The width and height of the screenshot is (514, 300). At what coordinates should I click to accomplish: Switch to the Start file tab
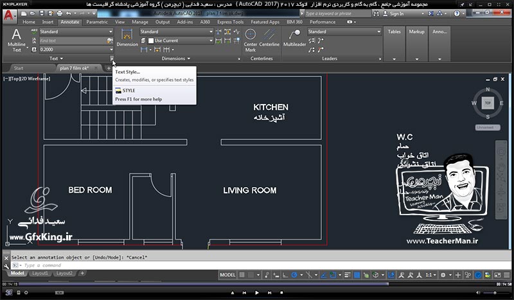coord(19,68)
